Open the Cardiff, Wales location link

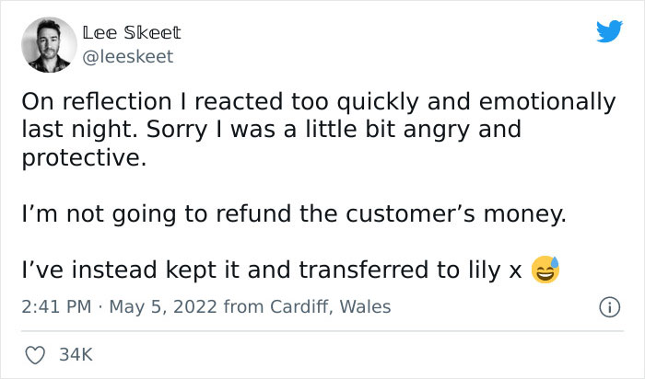point(330,306)
